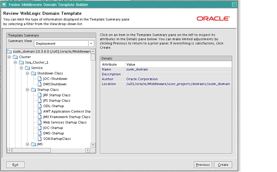The height and width of the screenshot is (172, 277).
Task: Click the Oracle Corporation author value
Action: point(178,79)
